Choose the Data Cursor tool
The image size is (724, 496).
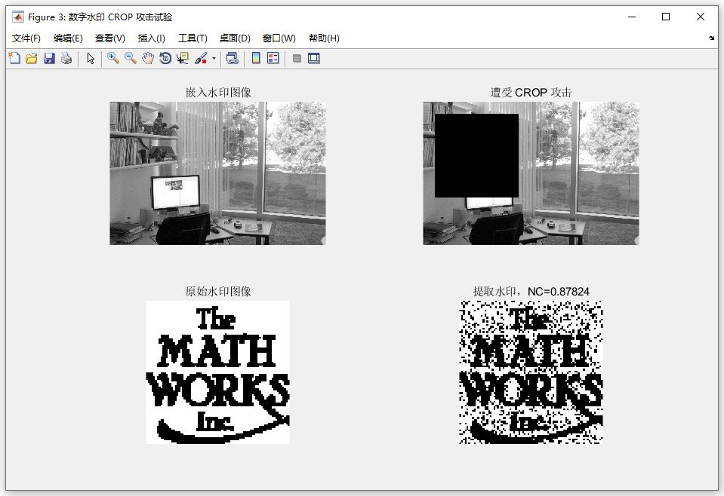183,58
